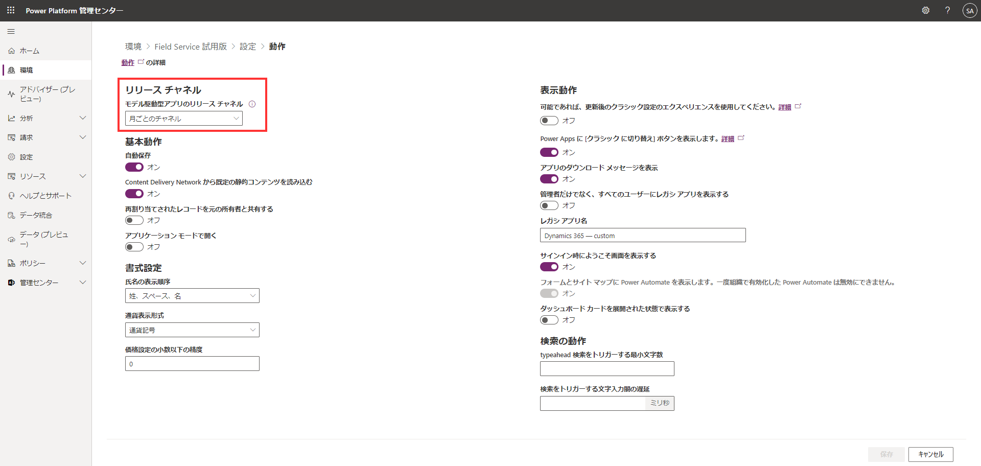Click the 請求 billing icon
Screen dimensions: 981x466
point(11,137)
